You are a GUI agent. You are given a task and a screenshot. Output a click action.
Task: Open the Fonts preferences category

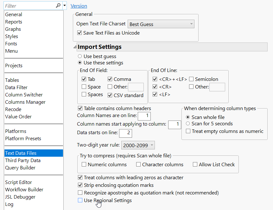11,43
